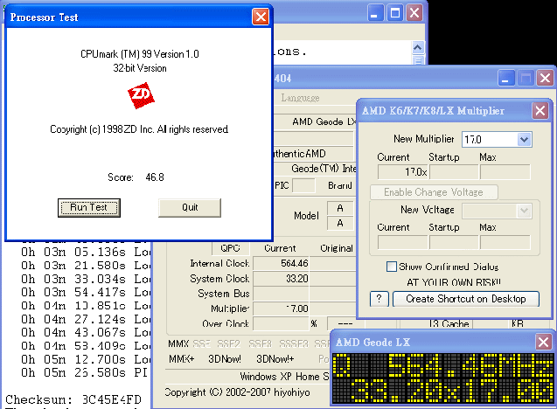557x409 pixels.
Task: Click the Internal Clock value 564.46
Action: [x=281, y=263]
